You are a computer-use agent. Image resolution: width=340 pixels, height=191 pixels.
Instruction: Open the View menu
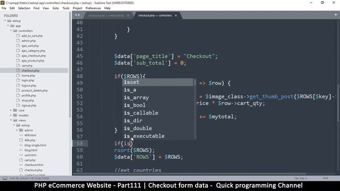tap(46, 8)
